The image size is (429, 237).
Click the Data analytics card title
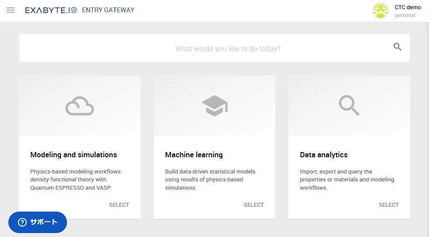324,155
